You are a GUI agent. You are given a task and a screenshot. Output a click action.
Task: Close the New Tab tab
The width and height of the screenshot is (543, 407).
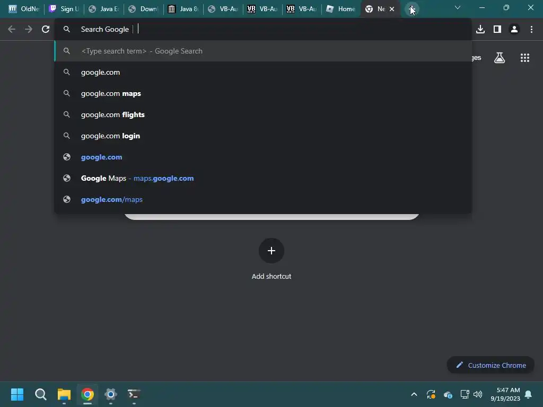click(x=392, y=9)
